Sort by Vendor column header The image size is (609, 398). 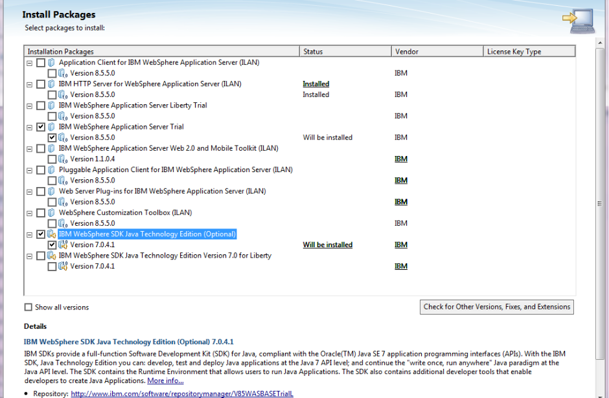(437, 52)
